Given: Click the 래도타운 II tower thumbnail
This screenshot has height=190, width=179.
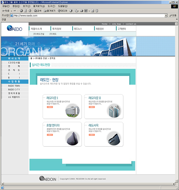Looking at the screenshot, I should coord(114,111).
